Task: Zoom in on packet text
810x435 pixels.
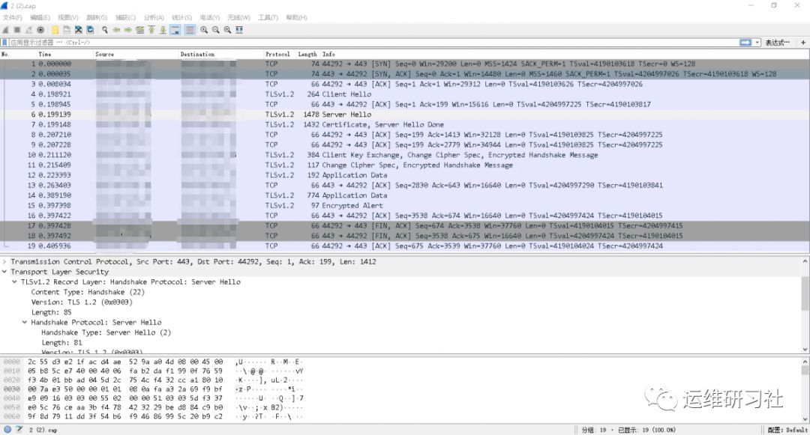Action: (x=204, y=30)
